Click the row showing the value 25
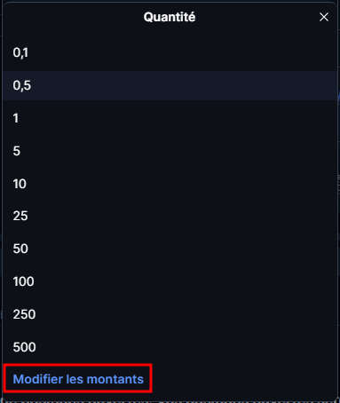The width and height of the screenshot is (340, 403). pos(170,216)
